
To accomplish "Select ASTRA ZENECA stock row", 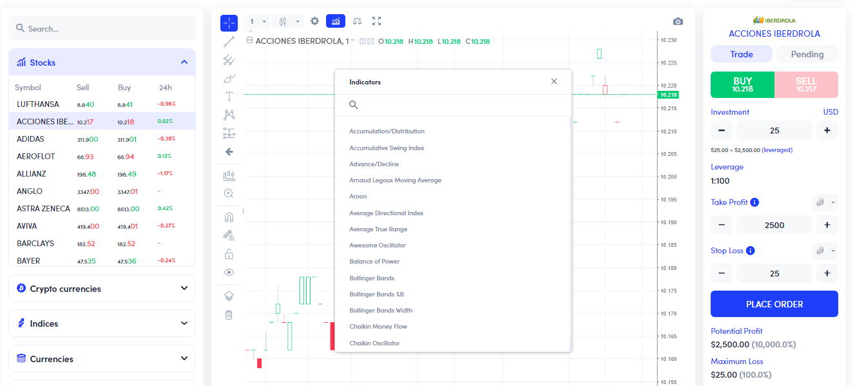I will tap(102, 209).
